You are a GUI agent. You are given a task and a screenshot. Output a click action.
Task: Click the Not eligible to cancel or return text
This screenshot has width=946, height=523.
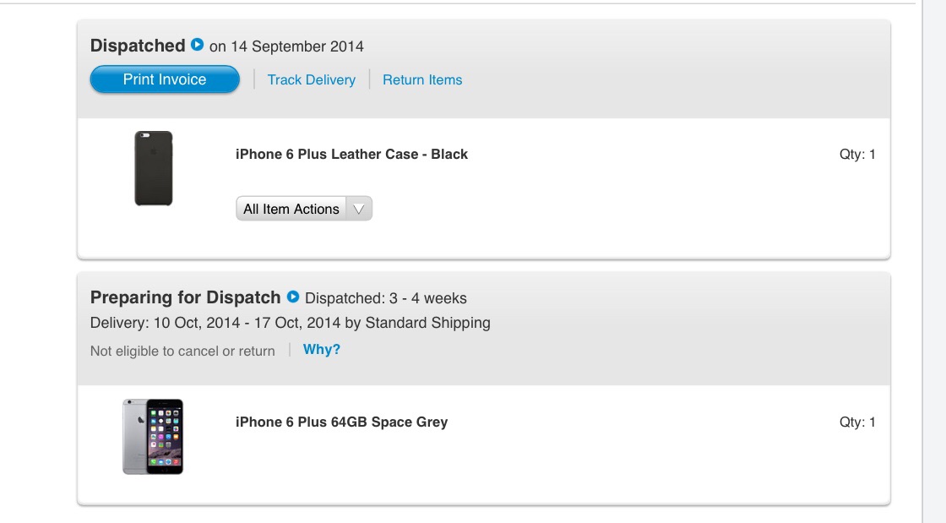[x=182, y=351]
